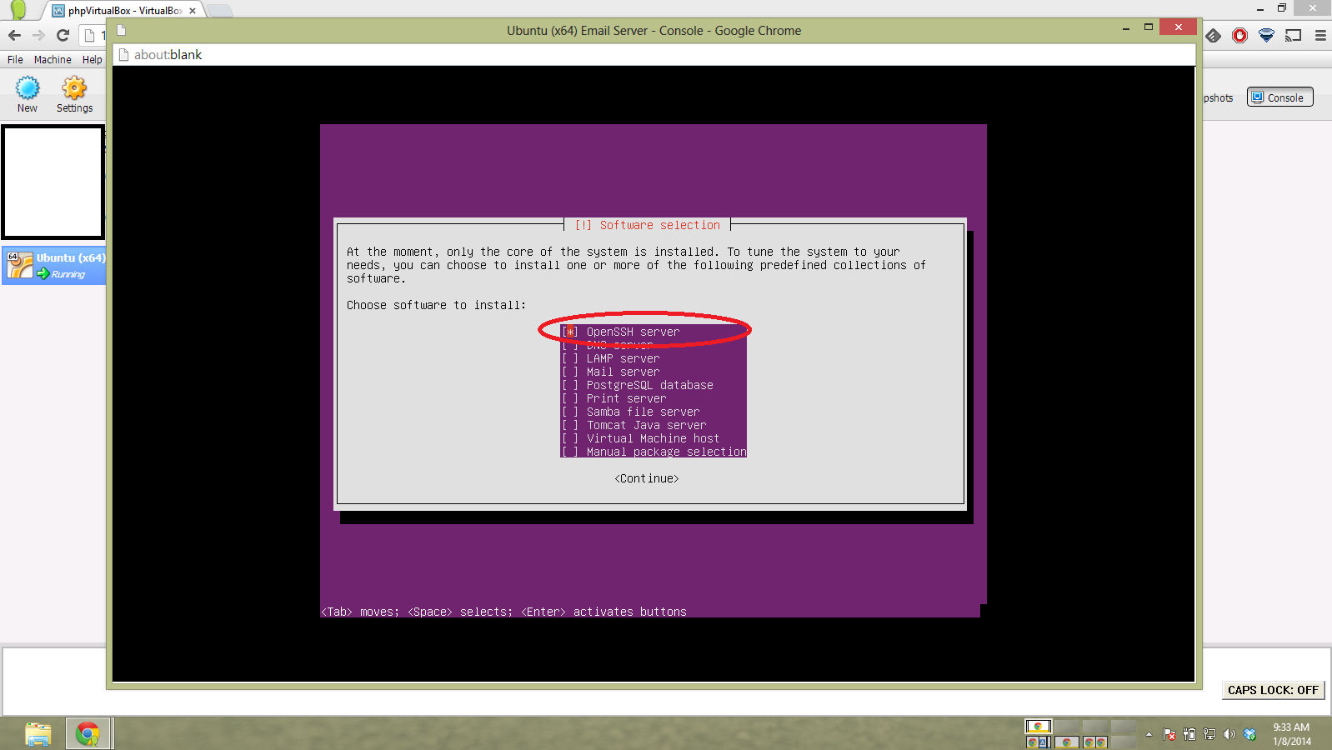This screenshot has width=1332, height=750.
Task: Click the CAPS LOCK: OFF indicator
Action: 1273,690
